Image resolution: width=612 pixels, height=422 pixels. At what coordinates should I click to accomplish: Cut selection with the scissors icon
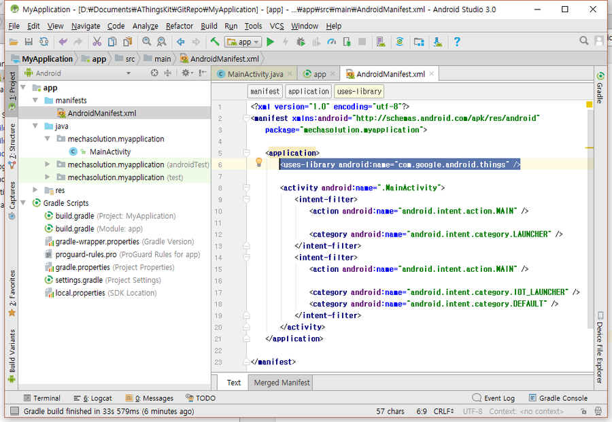[97, 41]
